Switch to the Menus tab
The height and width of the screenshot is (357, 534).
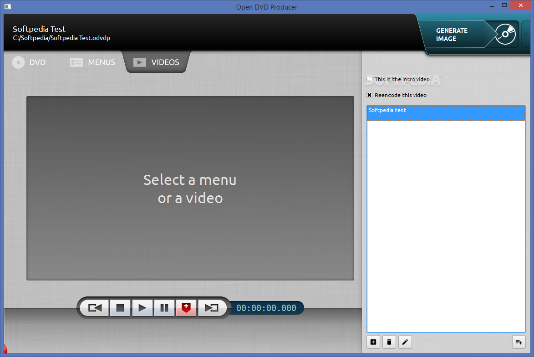92,62
